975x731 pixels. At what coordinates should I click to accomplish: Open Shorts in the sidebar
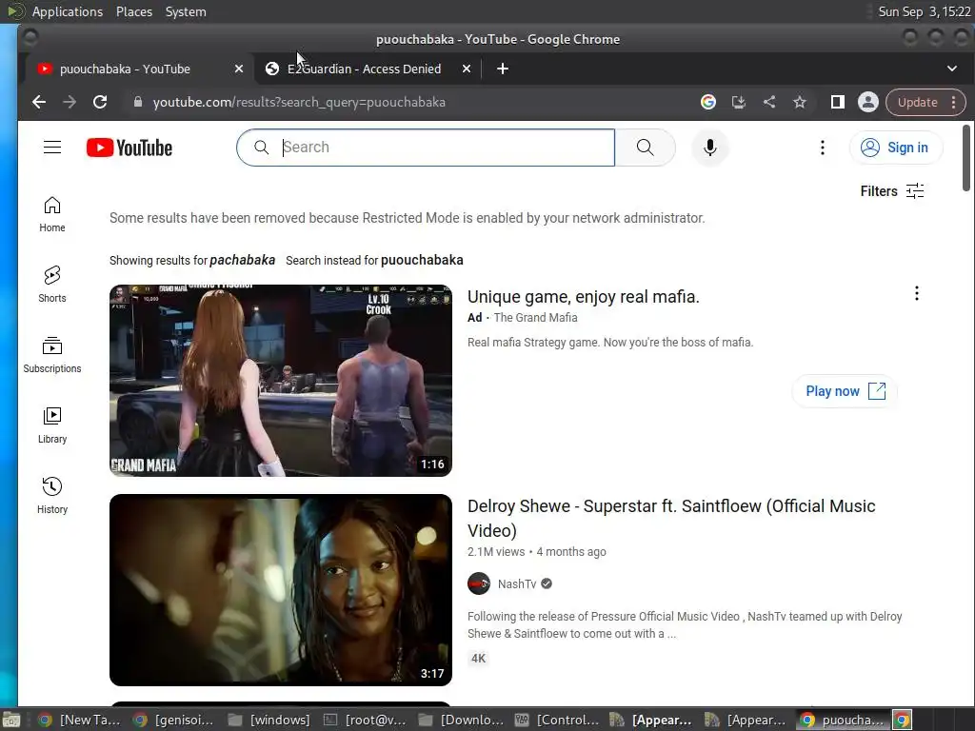click(x=52, y=285)
